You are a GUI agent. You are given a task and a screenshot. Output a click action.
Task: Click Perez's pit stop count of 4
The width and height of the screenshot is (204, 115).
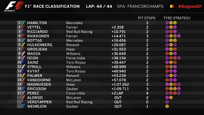[147, 93]
